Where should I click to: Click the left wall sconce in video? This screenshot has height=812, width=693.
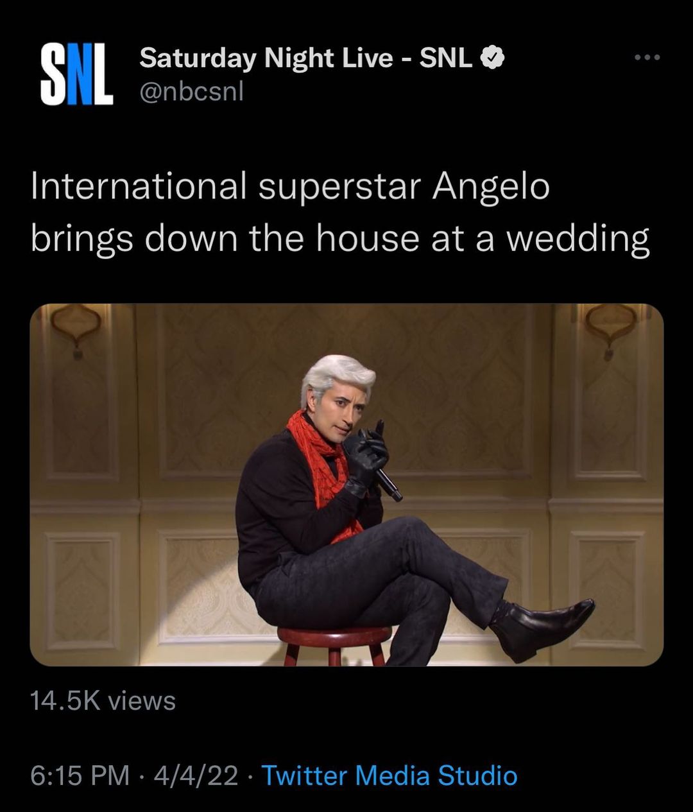coord(76,327)
